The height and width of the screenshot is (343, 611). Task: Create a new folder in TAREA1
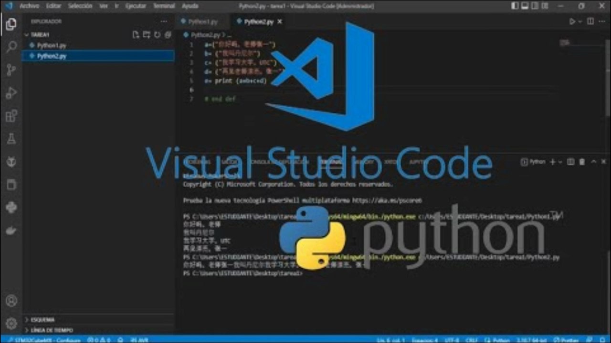(147, 35)
